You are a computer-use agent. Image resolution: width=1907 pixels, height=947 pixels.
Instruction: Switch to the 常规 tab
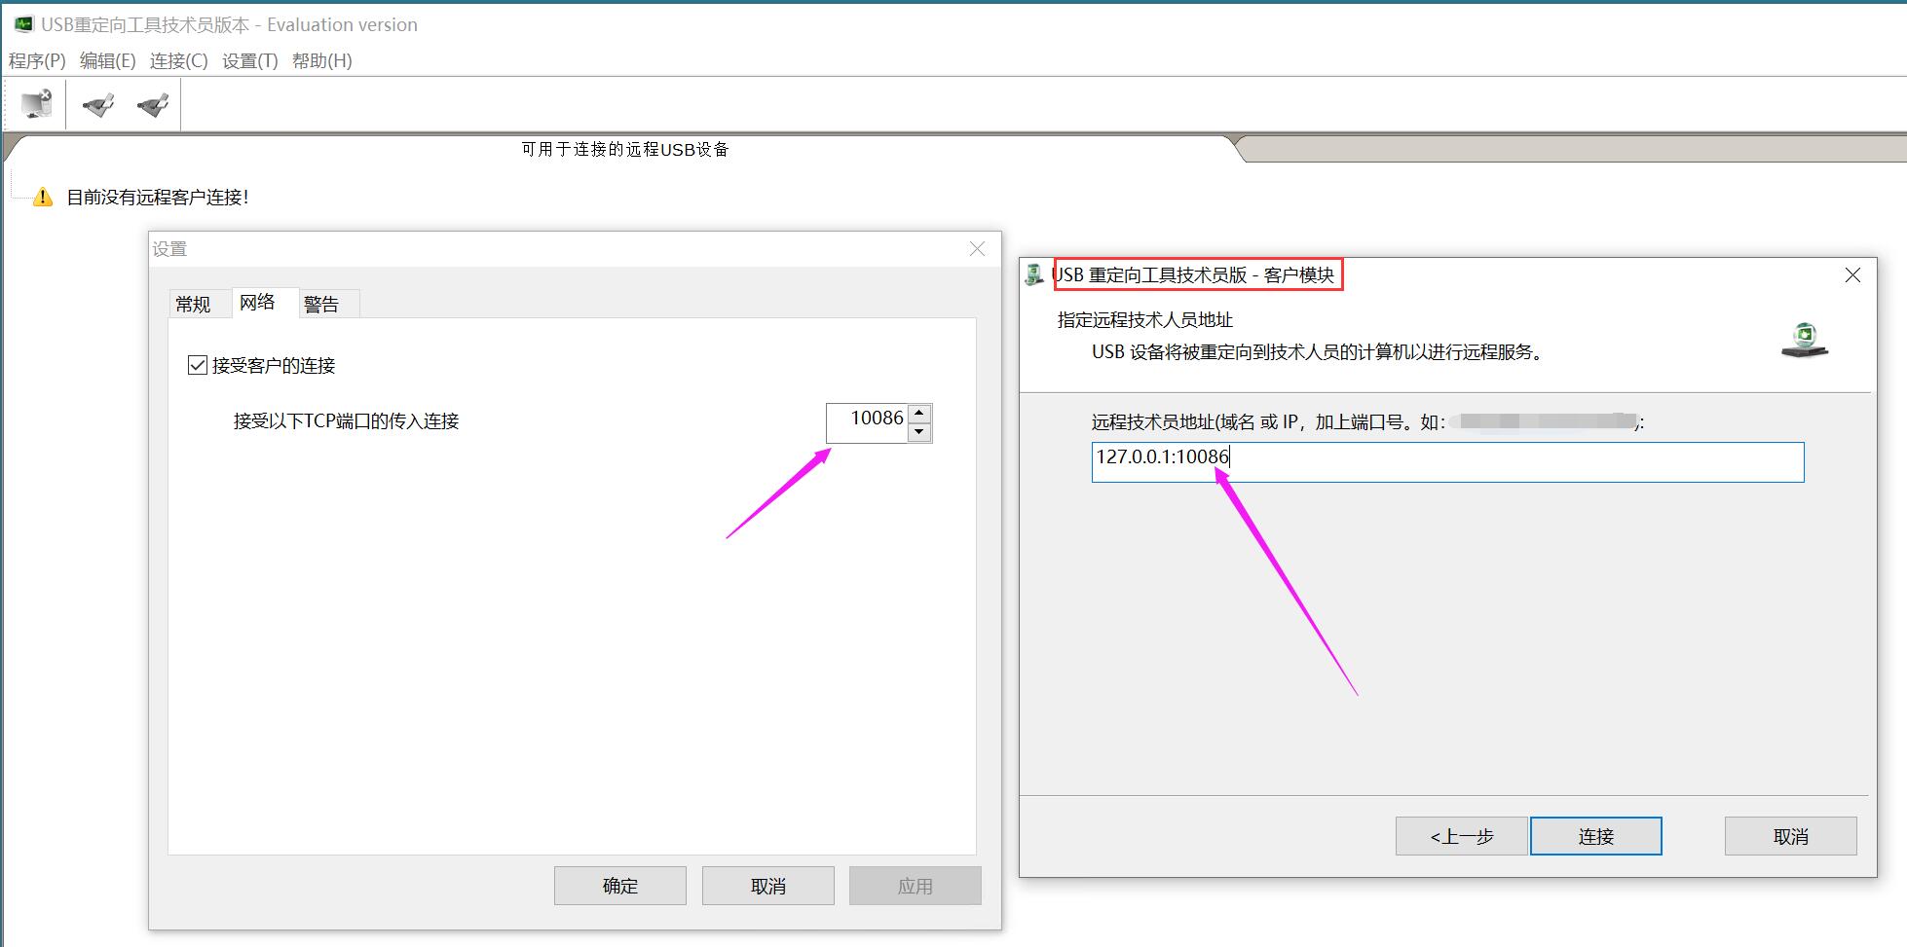click(193, 305)
